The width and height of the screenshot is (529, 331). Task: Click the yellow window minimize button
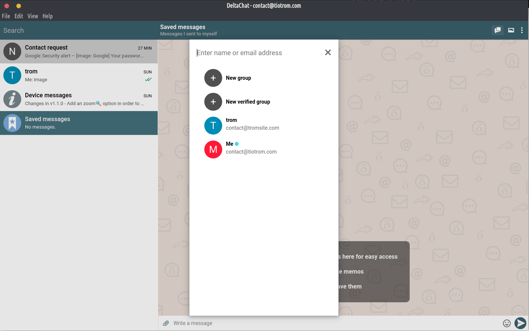pyautogui.click(x=19, y=6)
